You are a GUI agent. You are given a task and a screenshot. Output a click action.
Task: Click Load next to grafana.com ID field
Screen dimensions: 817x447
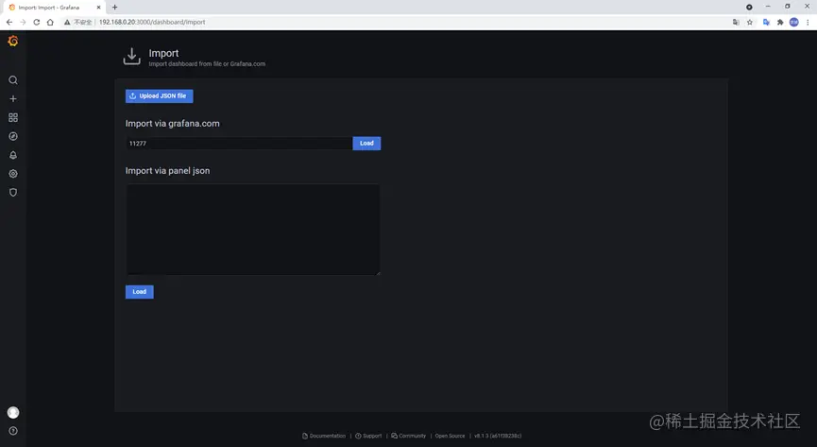(366, 144)
